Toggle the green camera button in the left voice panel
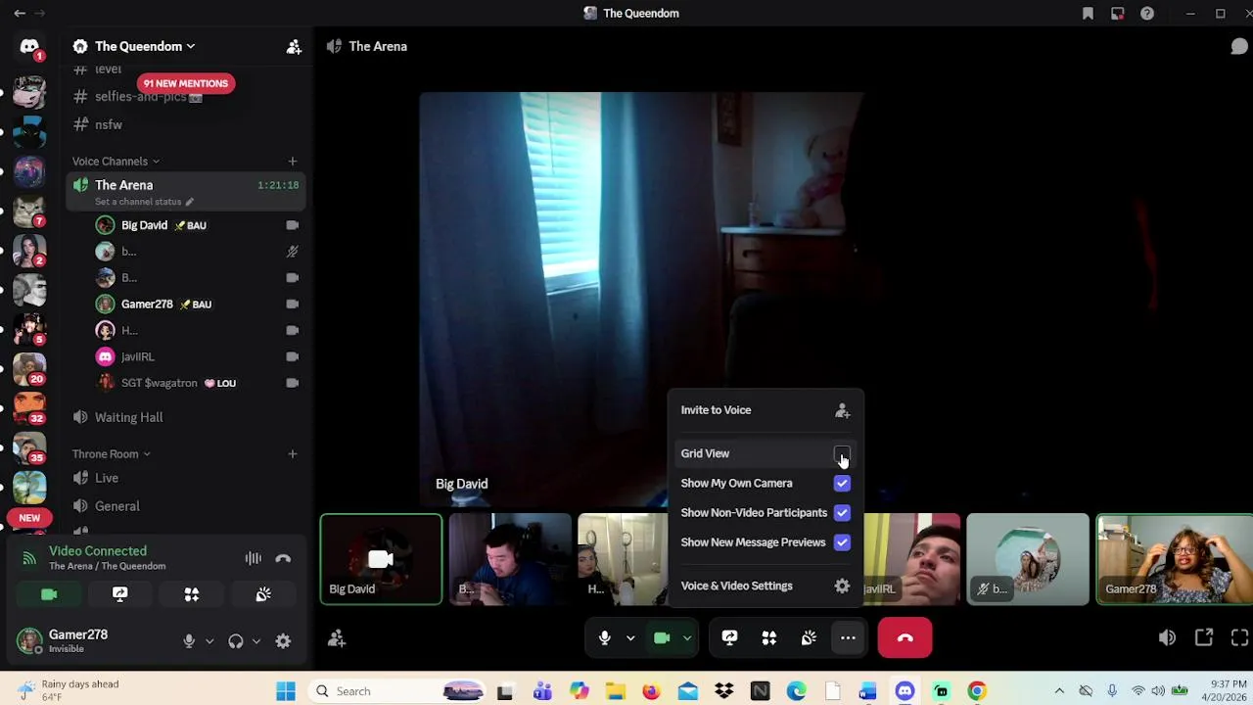This screenshot has height=705, width=1253. click(49, 594)
